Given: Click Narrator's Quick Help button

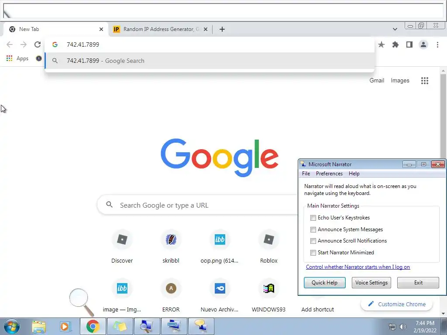Looking at the screenshot, I should click(324, 283).
